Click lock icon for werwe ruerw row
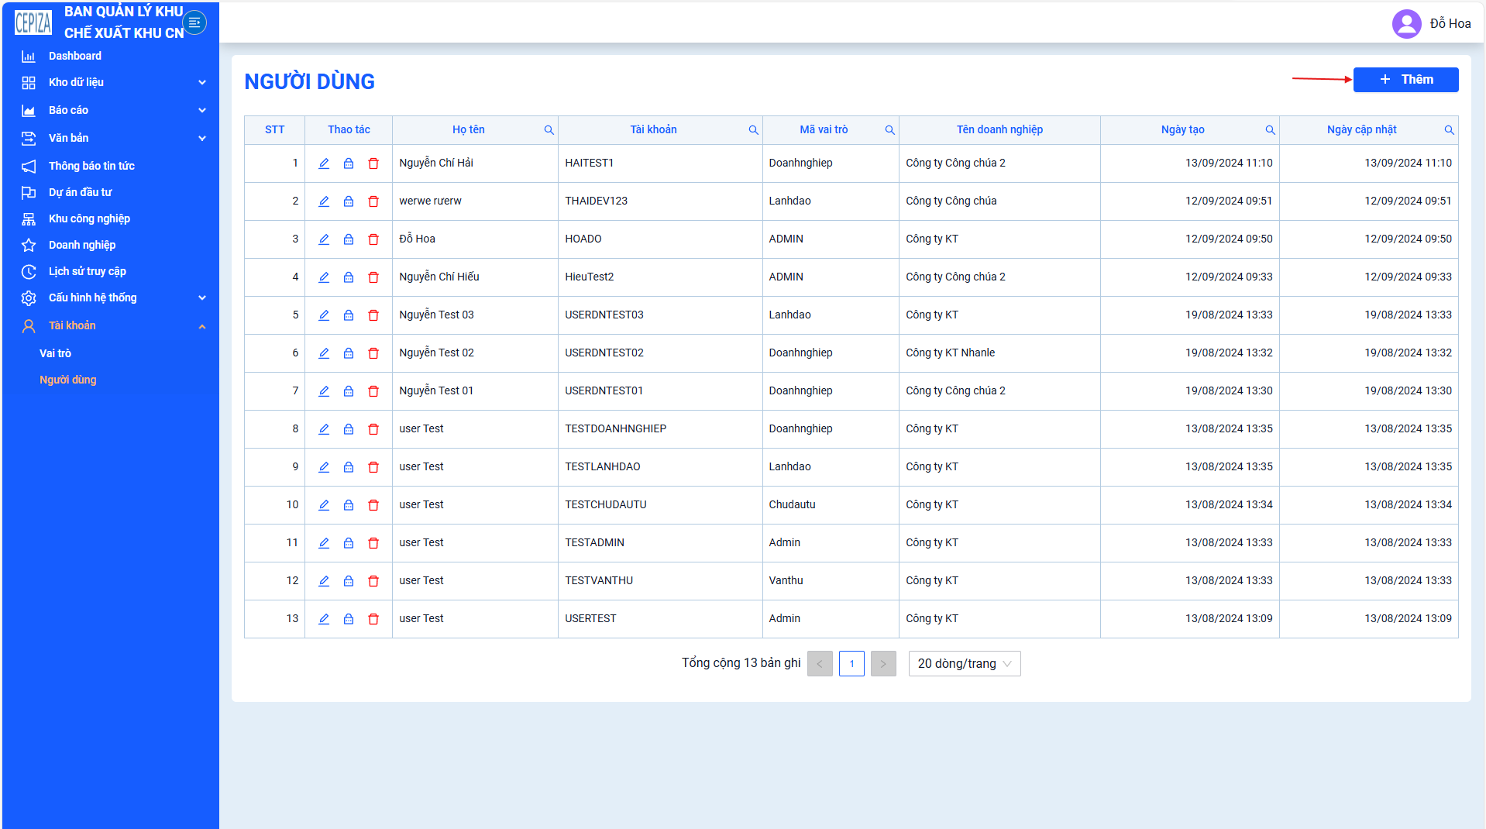 click(x=349, y=201)
